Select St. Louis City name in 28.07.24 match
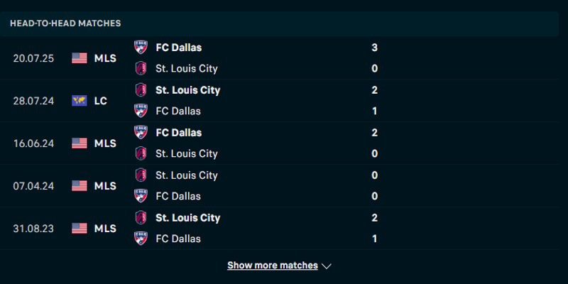568x284 pixels. coord(187,90)
